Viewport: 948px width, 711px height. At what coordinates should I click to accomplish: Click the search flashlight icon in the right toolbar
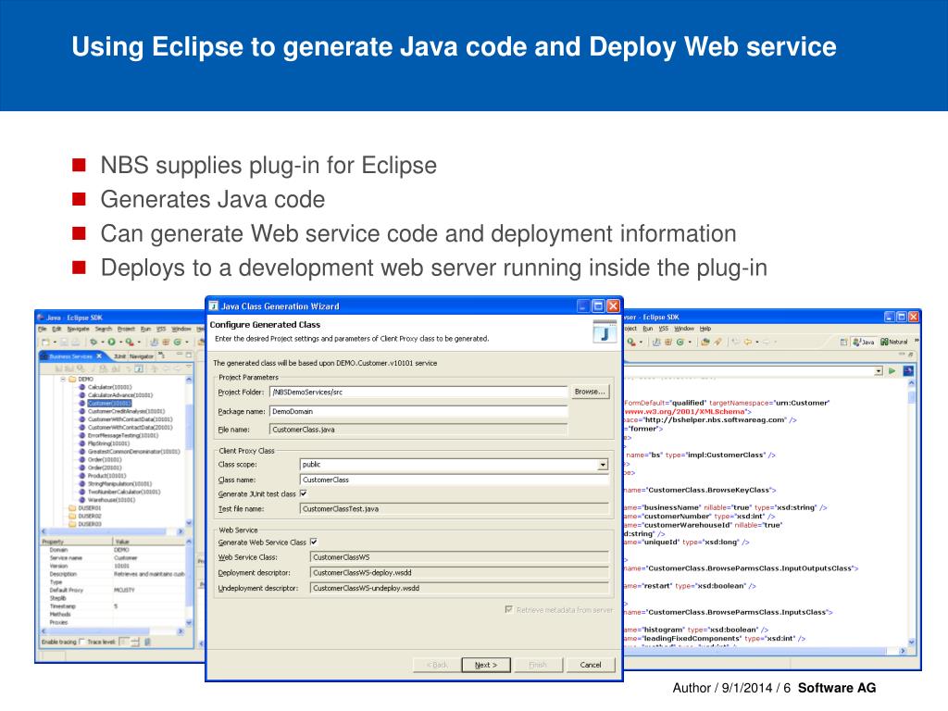click(x=717, y=342)
